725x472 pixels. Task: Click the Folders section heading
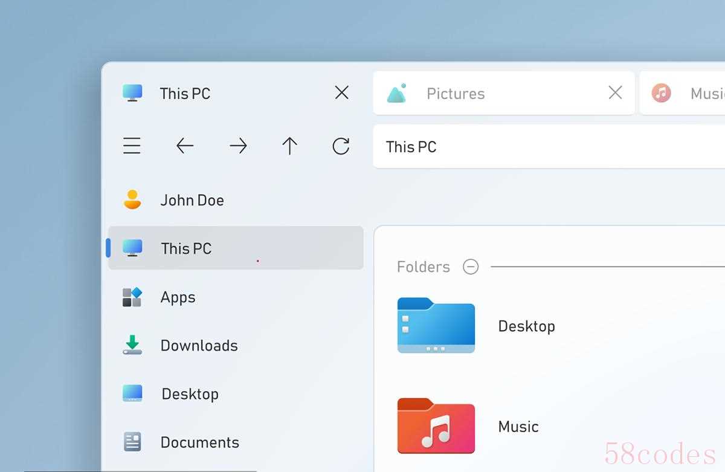[x=424, y=267]
